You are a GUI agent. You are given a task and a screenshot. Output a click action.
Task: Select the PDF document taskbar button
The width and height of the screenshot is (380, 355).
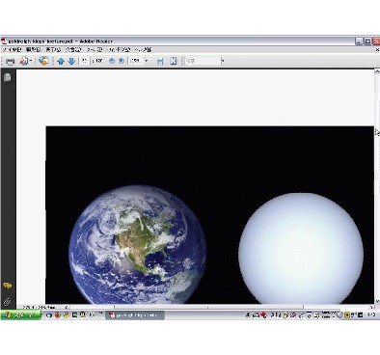[135, 315]
